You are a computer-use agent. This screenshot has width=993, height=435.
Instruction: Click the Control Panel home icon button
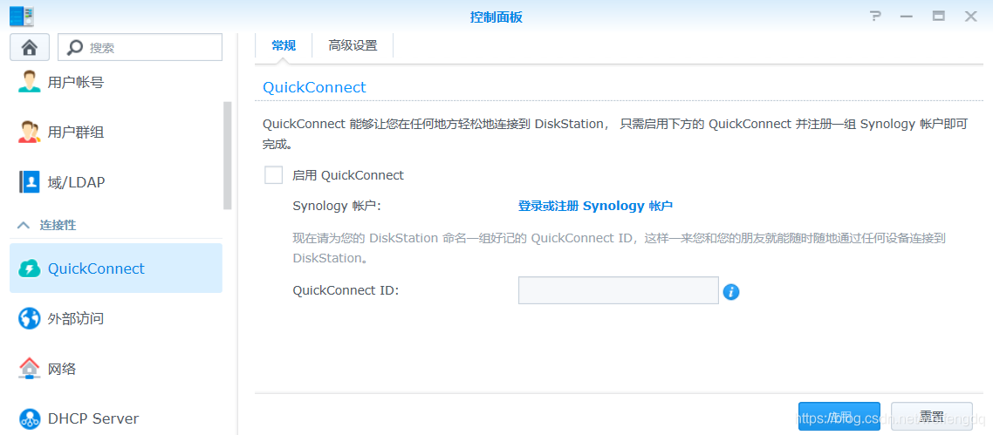click(29, 47)
